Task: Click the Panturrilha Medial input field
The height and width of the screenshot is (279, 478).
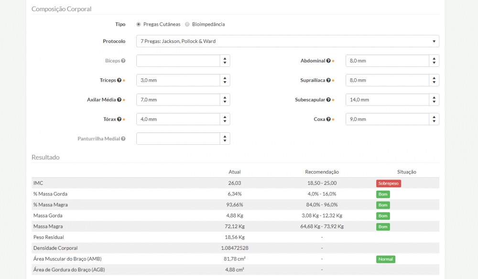Action: point(178,139)
